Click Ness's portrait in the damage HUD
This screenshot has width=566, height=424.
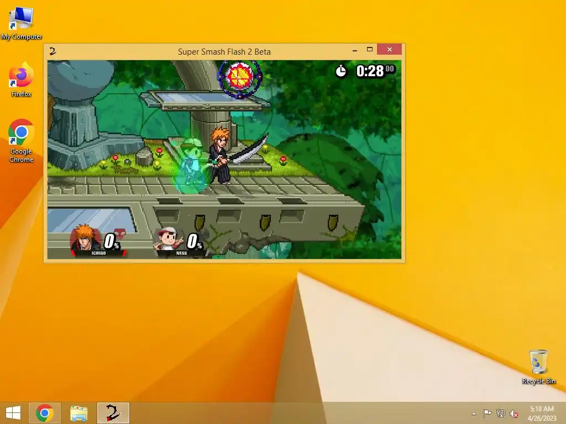point(168,239)
